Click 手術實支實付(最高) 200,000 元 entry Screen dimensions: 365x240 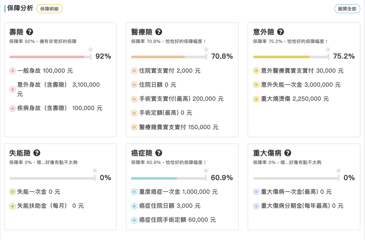point(177,99)
